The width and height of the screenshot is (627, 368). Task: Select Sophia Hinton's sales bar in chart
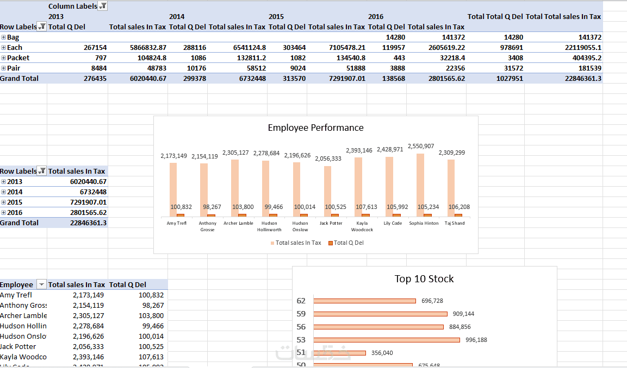pyautogui.click(x=420, y=185)
